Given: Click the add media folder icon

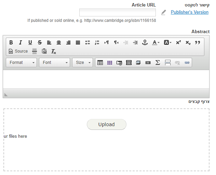Looking at the screenshot, I should point(119,63).
